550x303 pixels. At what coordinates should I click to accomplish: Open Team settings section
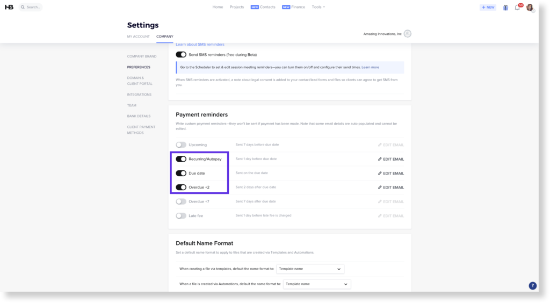coord(132,105)
